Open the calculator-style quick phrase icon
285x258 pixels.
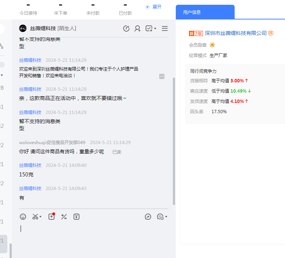click(x=64, y=217)
